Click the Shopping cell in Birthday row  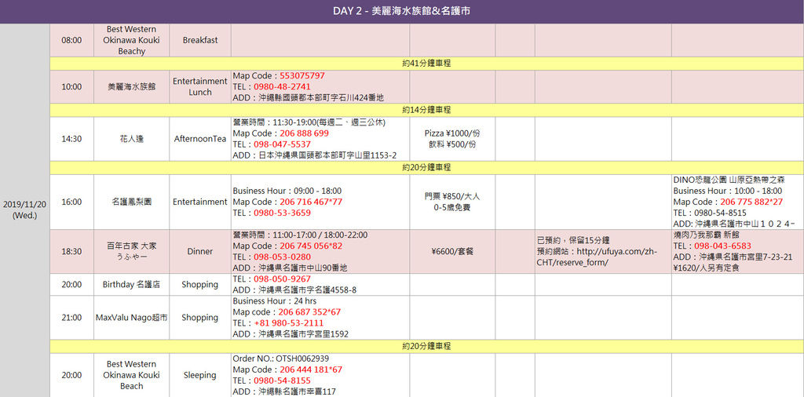pos(200,284)
